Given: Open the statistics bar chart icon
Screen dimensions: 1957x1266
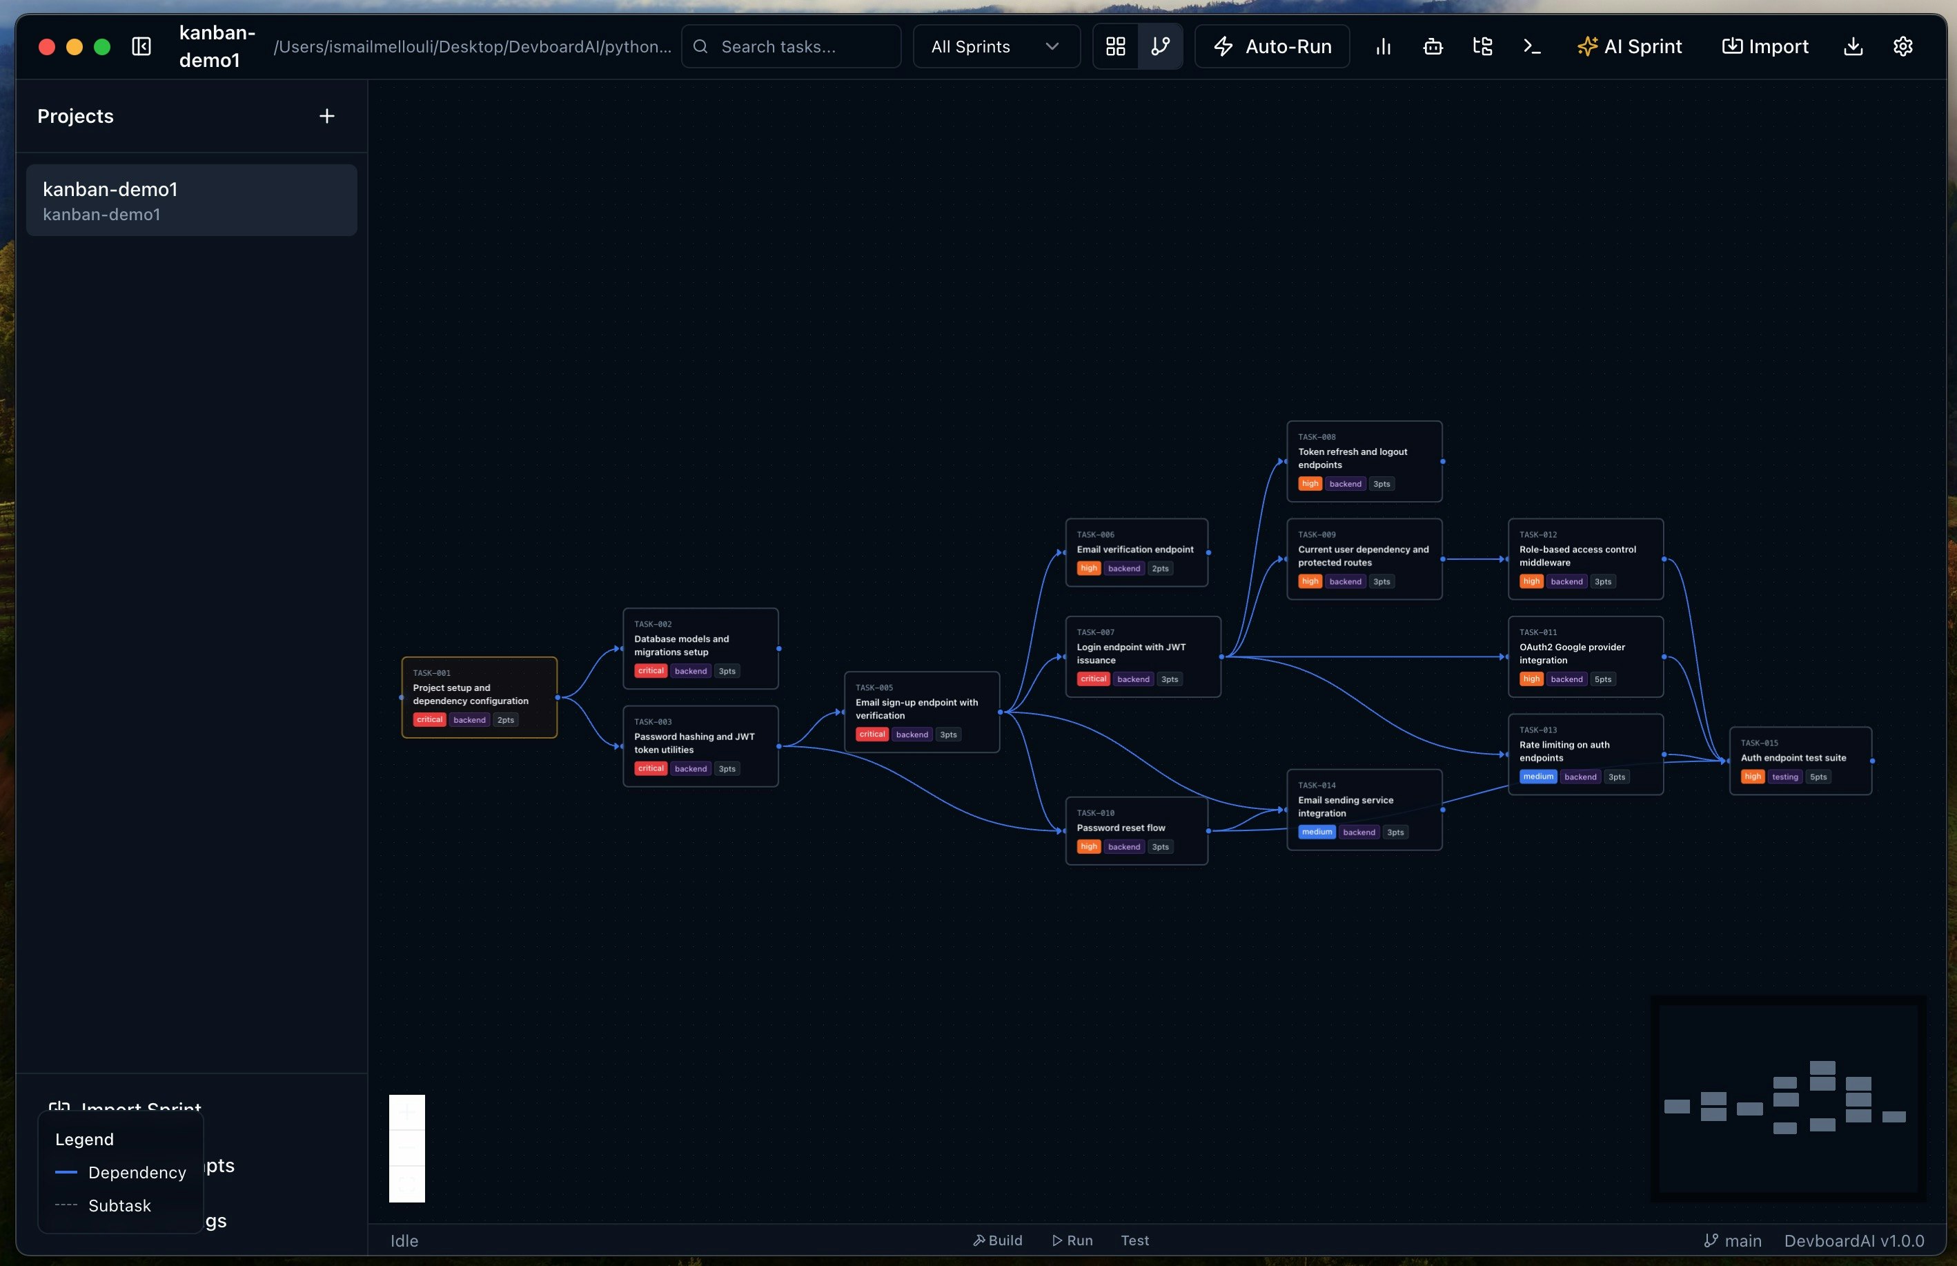Looking at the screenshot, I should tap(1384, 47).
